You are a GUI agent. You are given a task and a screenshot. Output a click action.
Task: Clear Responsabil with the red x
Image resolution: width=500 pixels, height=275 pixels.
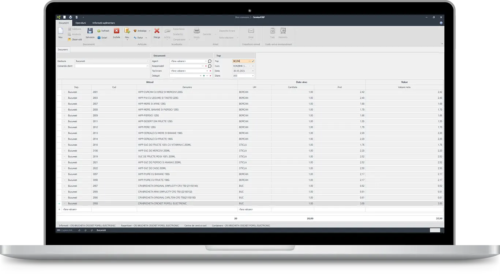(x=206, y=66)
